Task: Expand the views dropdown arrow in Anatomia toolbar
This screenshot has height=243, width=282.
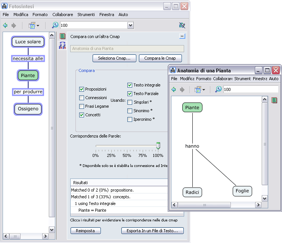Action: [x=204, y=90]
